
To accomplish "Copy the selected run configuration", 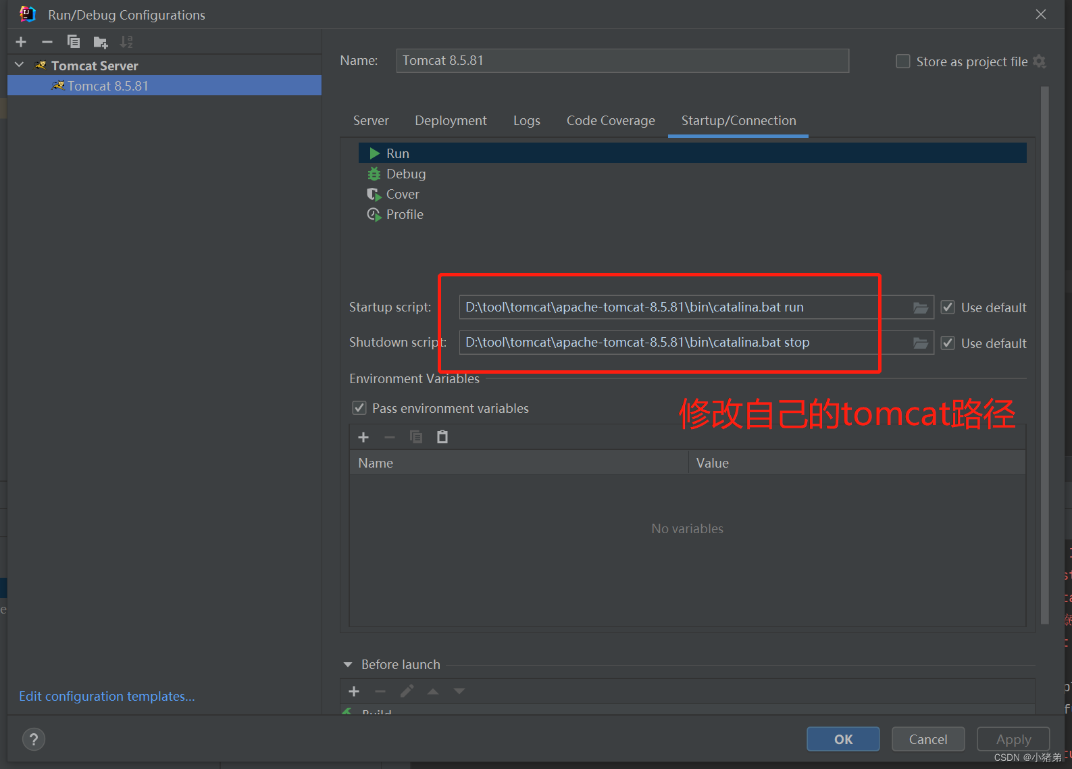I will (73, 42).
